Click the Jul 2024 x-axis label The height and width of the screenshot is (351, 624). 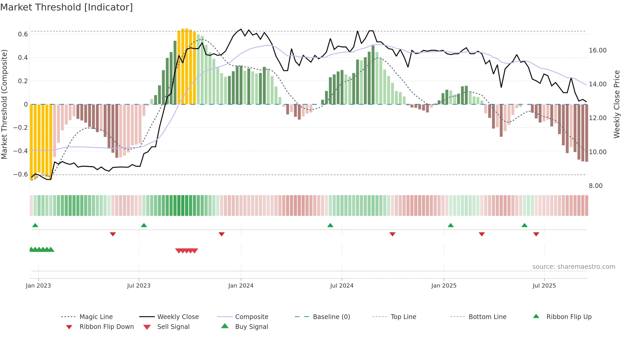click(x=342, y=285)
